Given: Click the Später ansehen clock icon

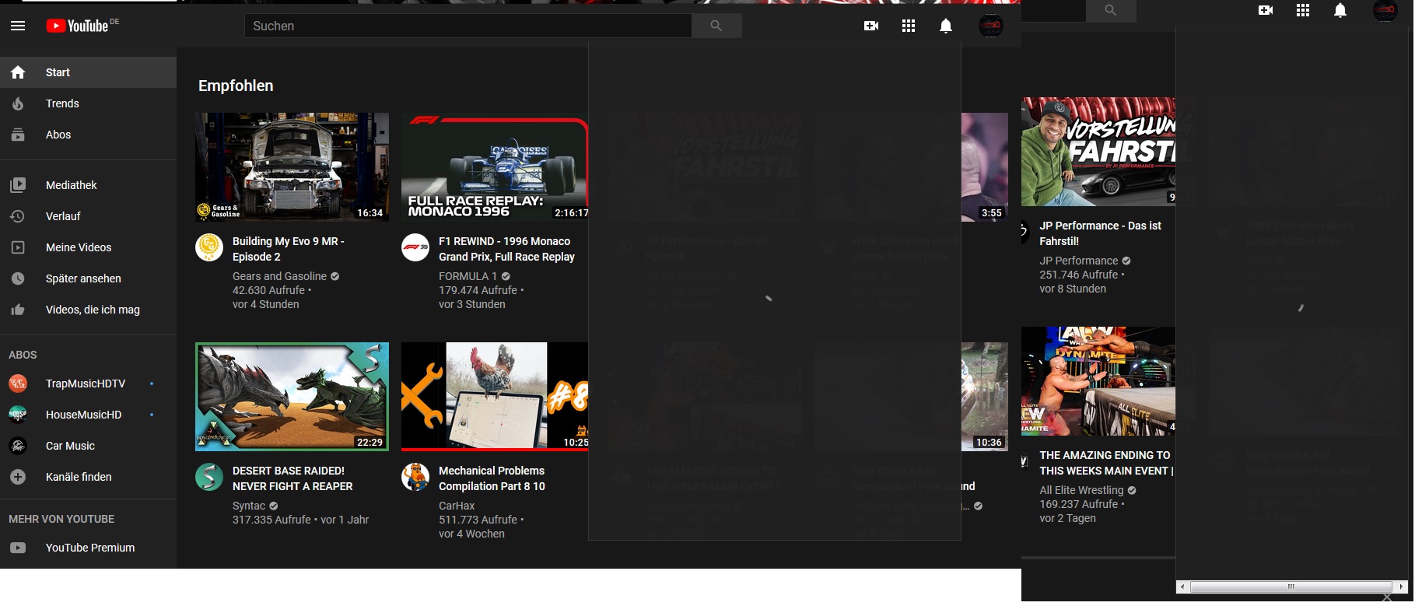Looking at the screenshot, I should (x=18, y=278).
